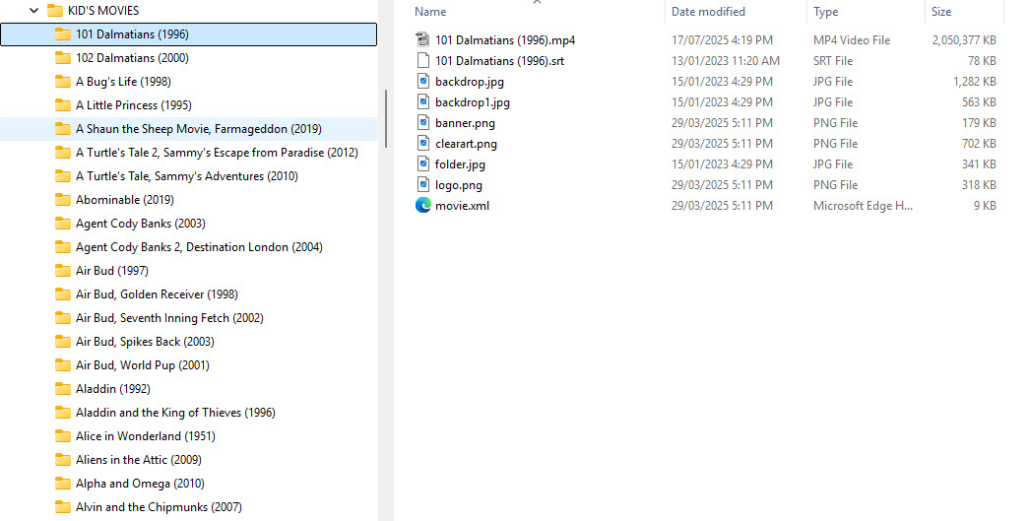Select the banner.png file name

pos(465,122)
